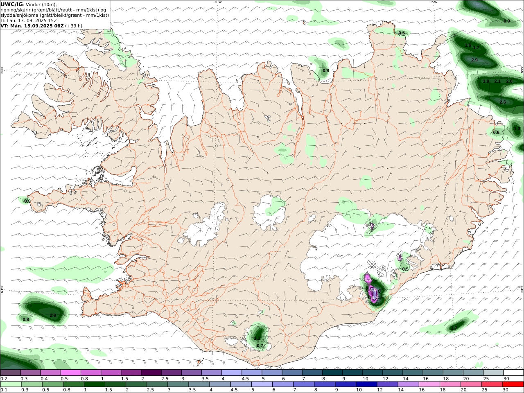The height and width of the screenshot is (393, 524).
Task: Click the '15W' longitude label
Action: tap(434, 2)
